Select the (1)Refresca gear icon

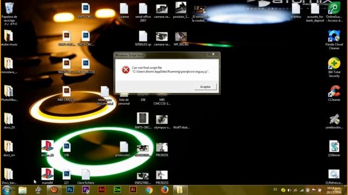334,174
